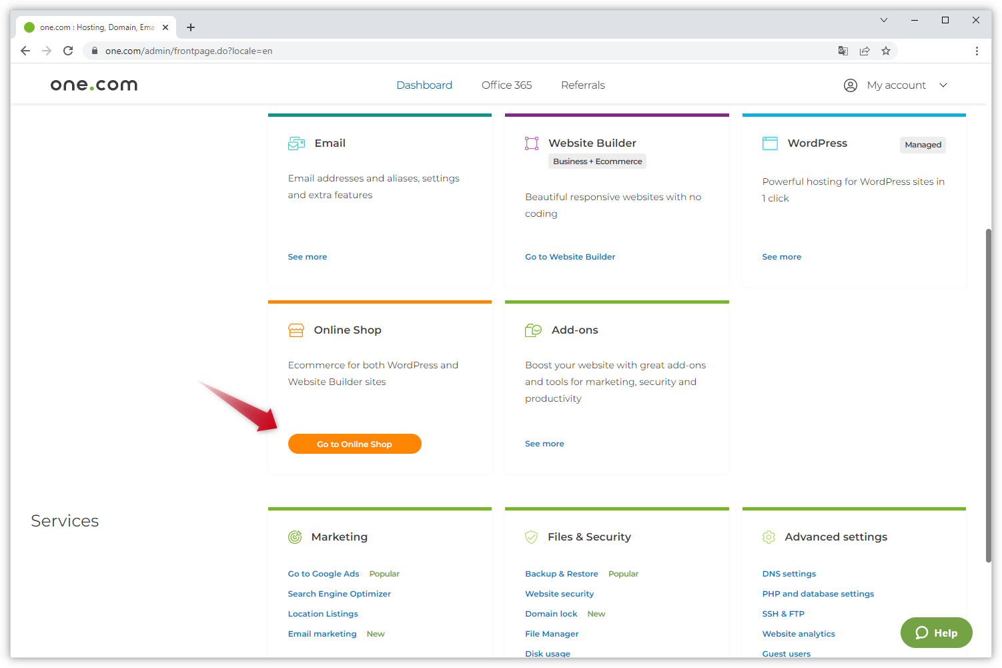1002x668 pixels.
Task: Click the Go to Online Shop button
Action: coord(354,443)
